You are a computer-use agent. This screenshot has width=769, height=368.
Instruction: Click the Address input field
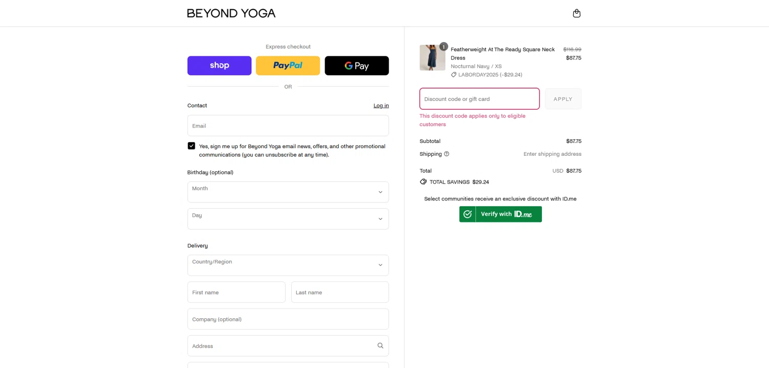(x=288, y=346)
